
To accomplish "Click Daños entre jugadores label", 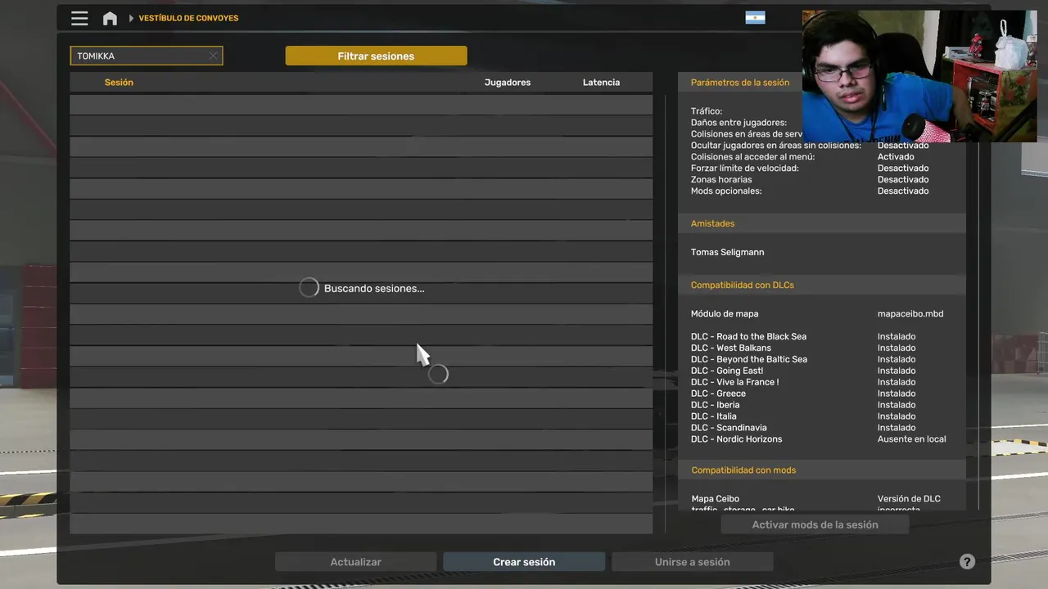I will tap(739, 123).
